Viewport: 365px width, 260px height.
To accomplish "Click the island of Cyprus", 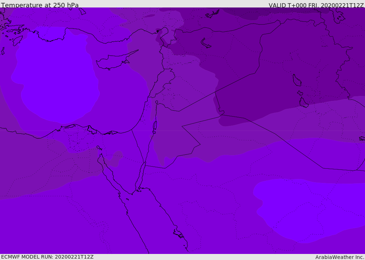I will click(111, 62).
